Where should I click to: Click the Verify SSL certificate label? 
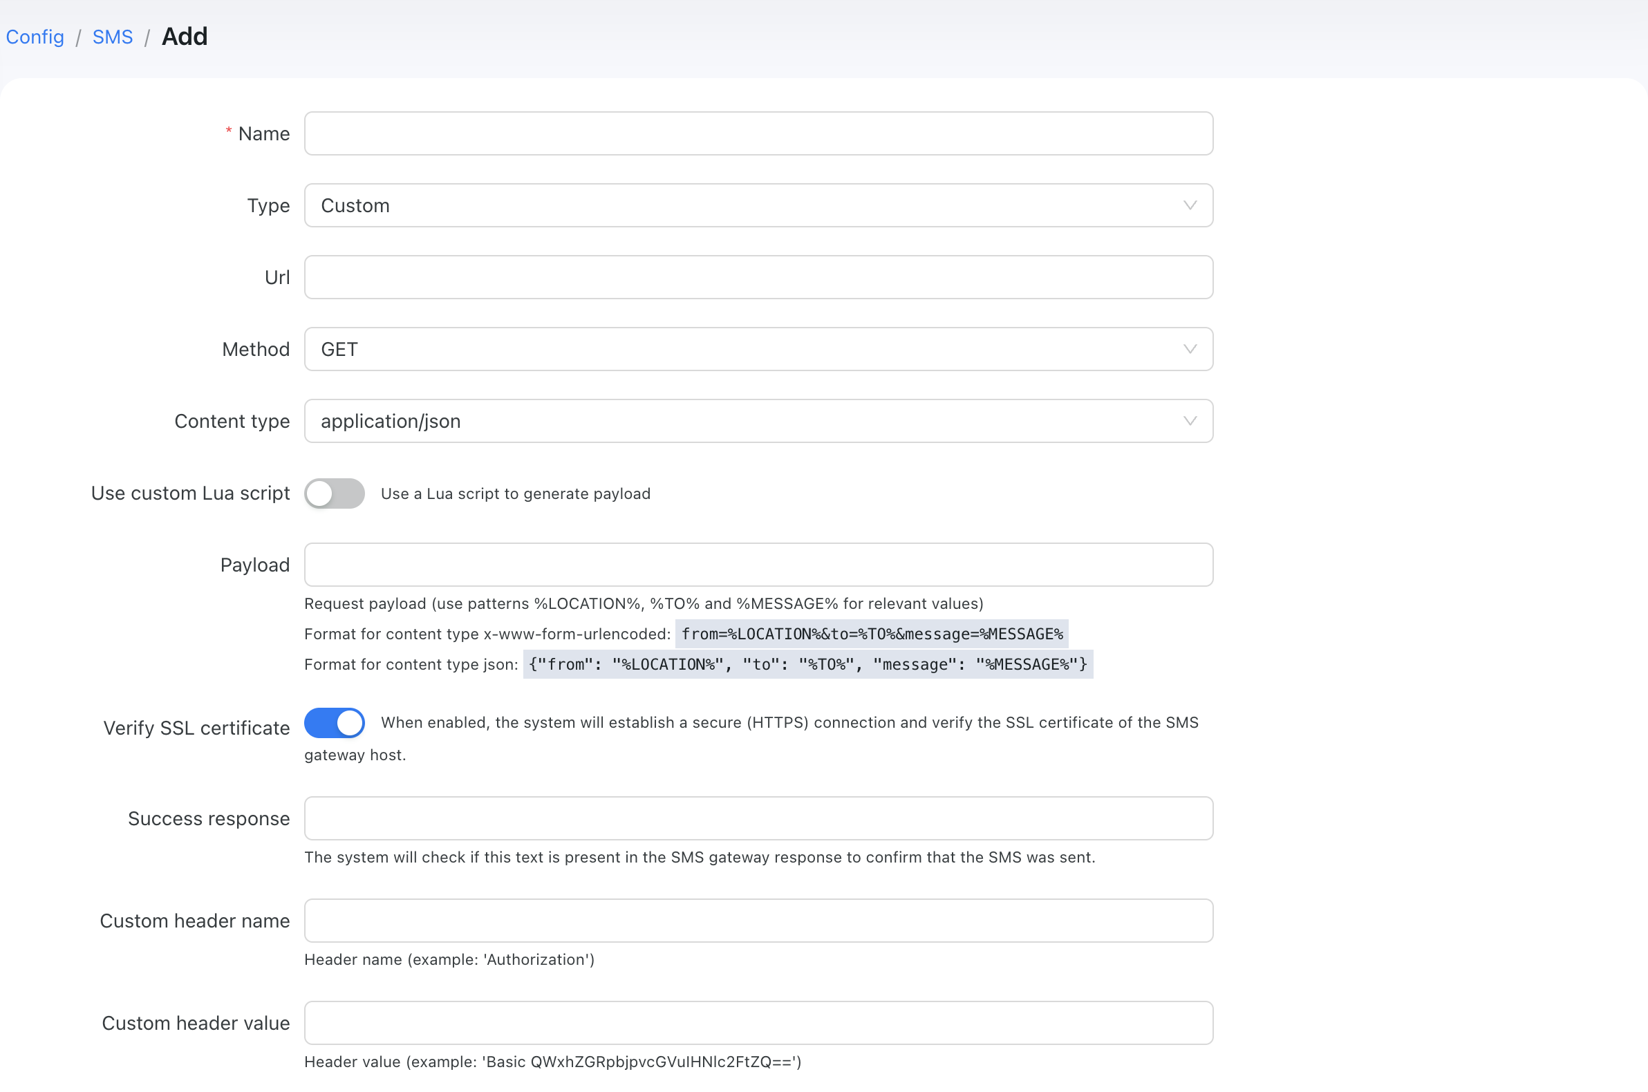point(196,728)
